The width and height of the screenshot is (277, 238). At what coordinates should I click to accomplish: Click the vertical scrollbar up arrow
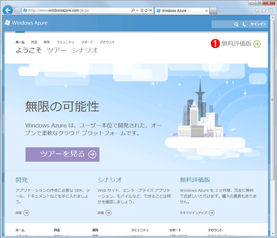coord(272,18)
